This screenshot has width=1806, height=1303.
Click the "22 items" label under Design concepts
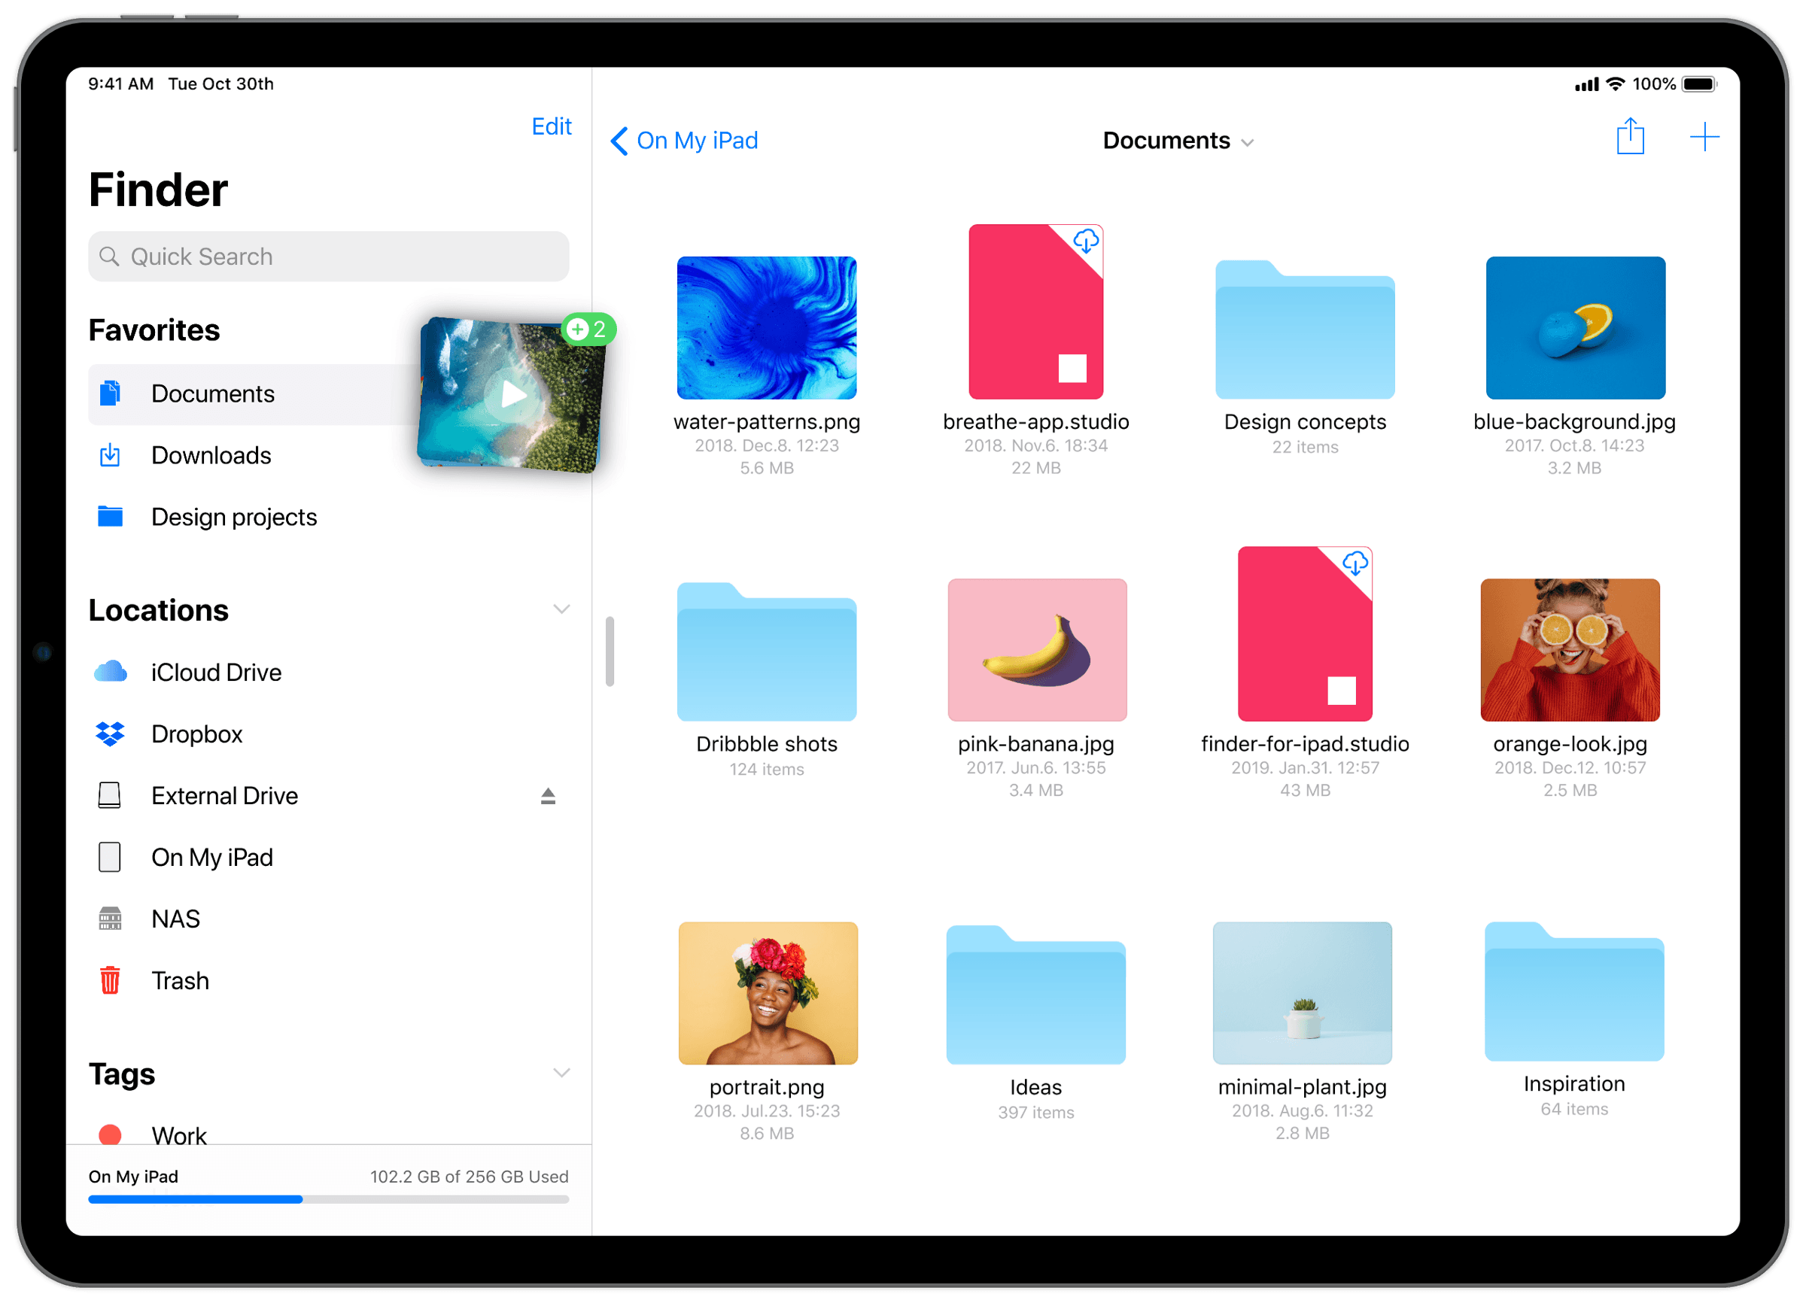point(1305,448)
